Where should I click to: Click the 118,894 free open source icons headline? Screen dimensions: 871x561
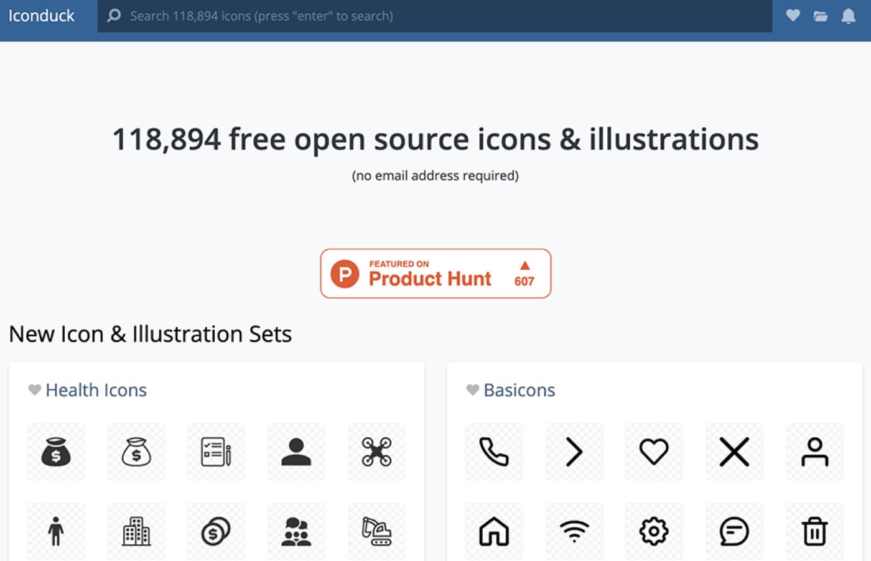tap(435, 139)
